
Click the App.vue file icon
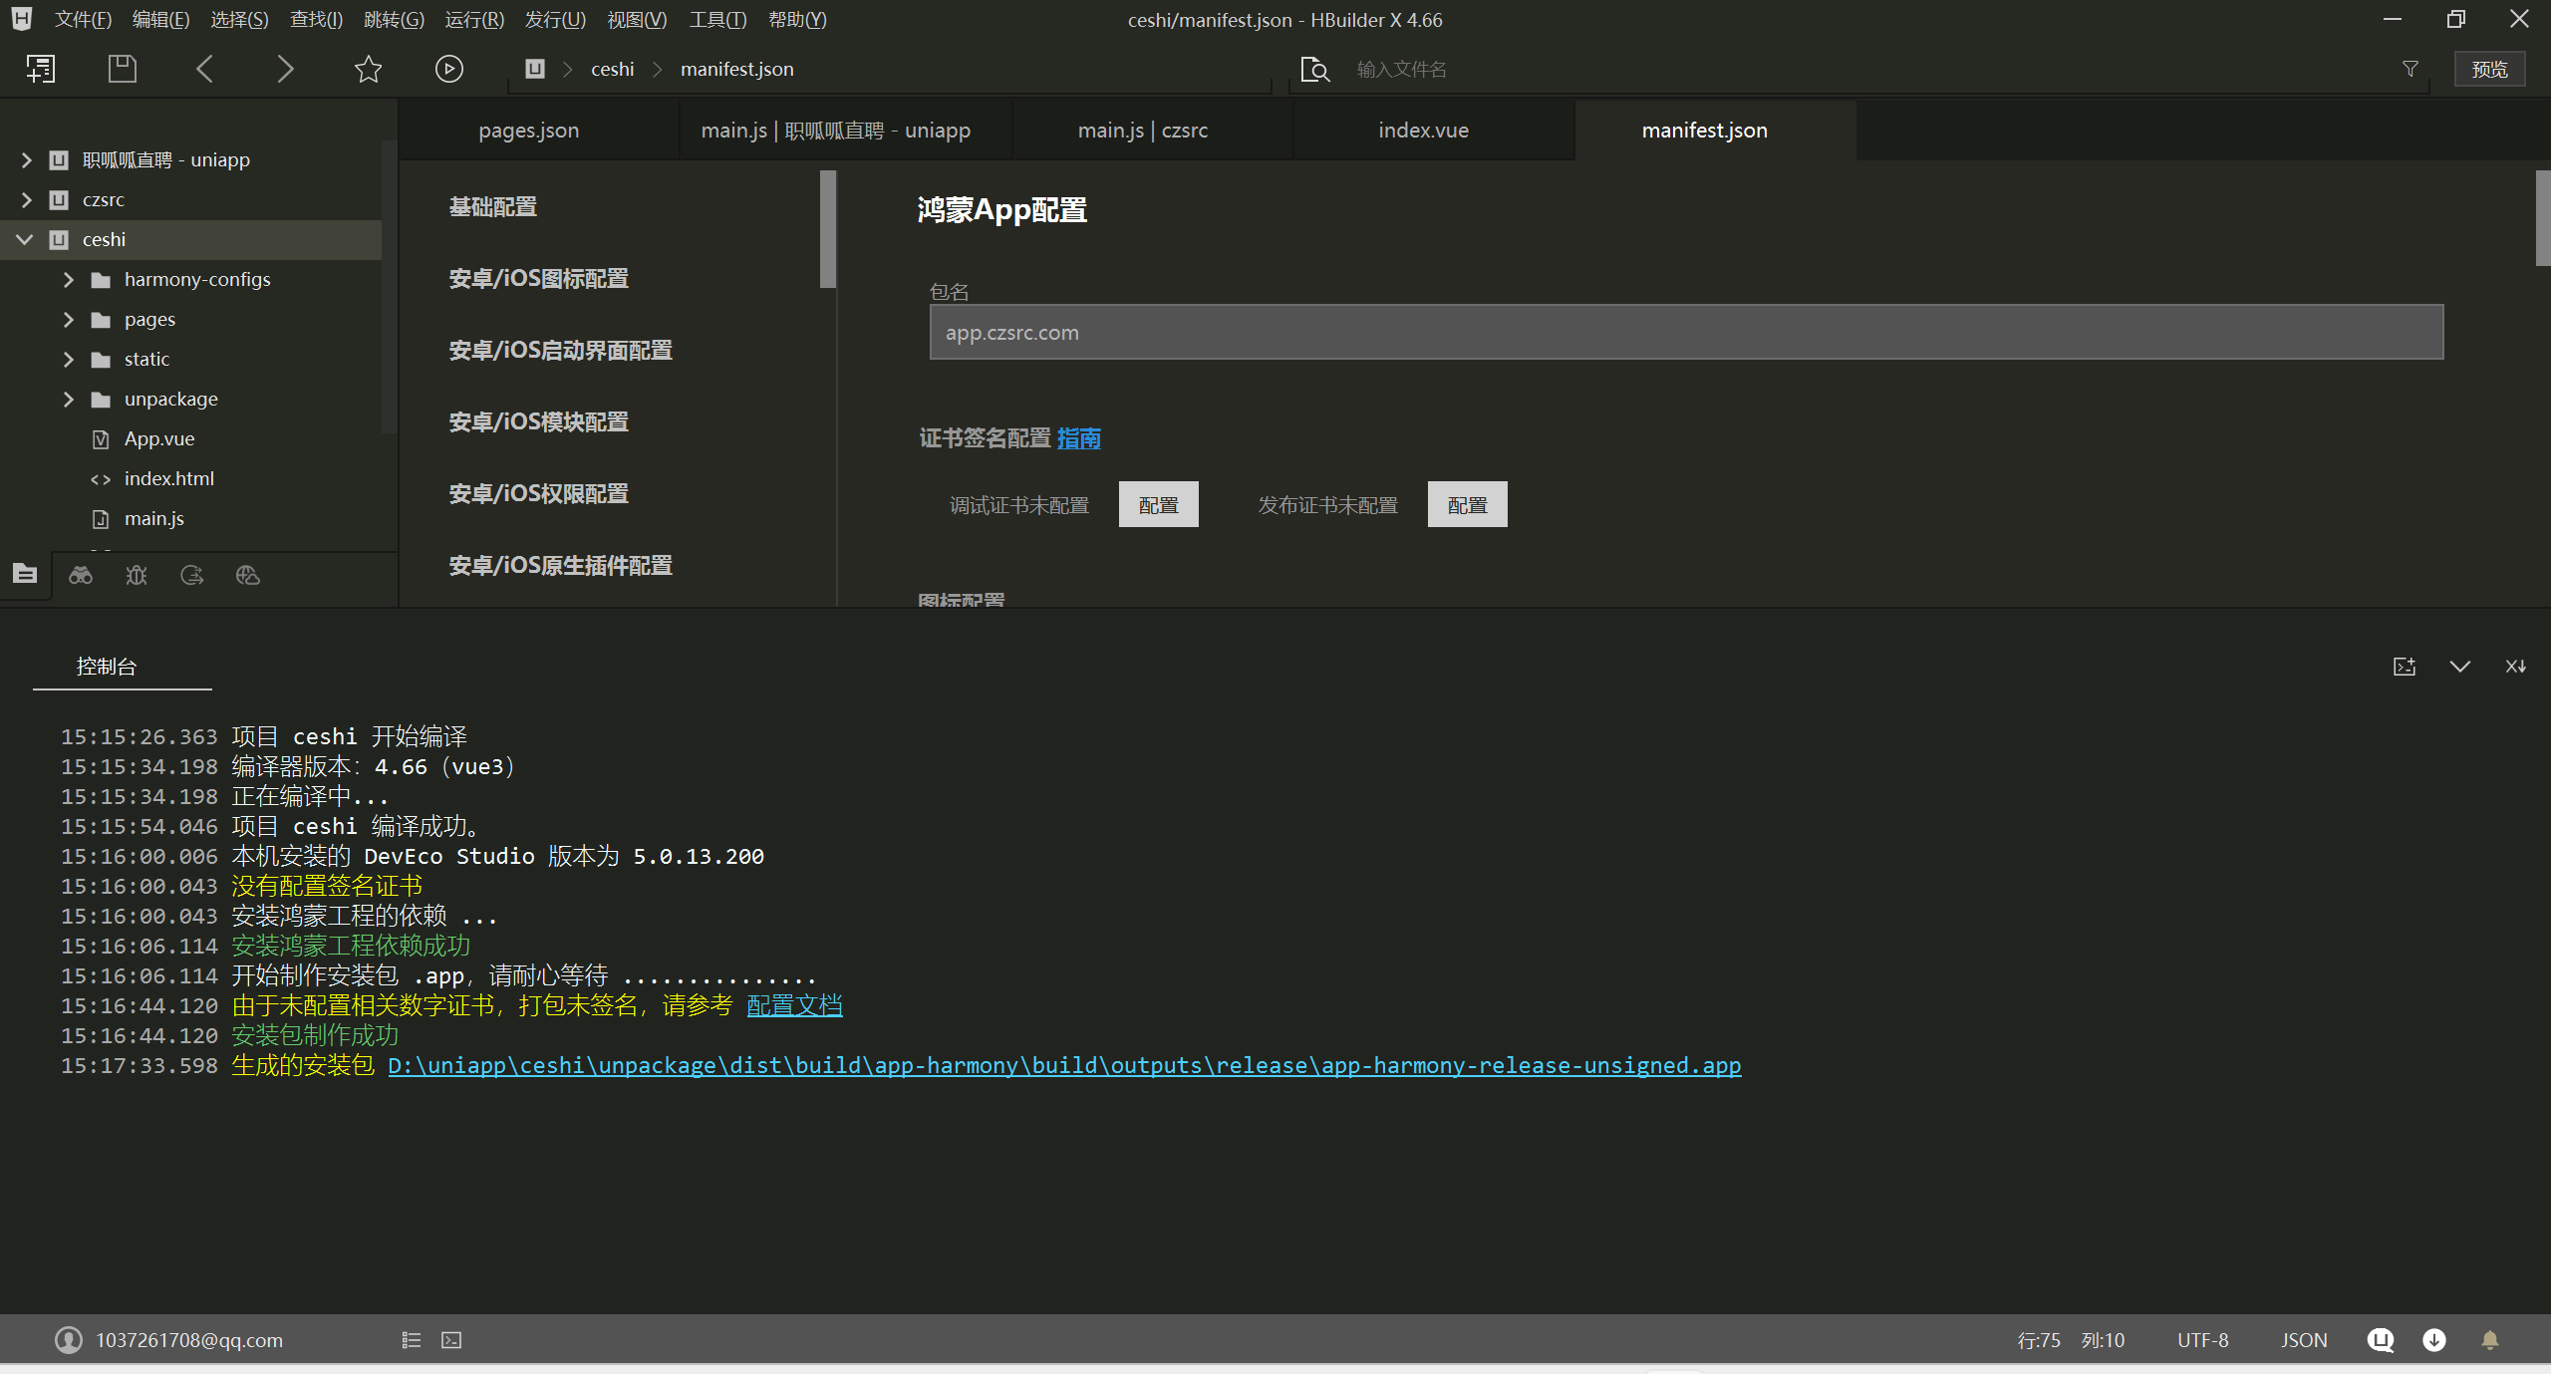tap(101, 439)
